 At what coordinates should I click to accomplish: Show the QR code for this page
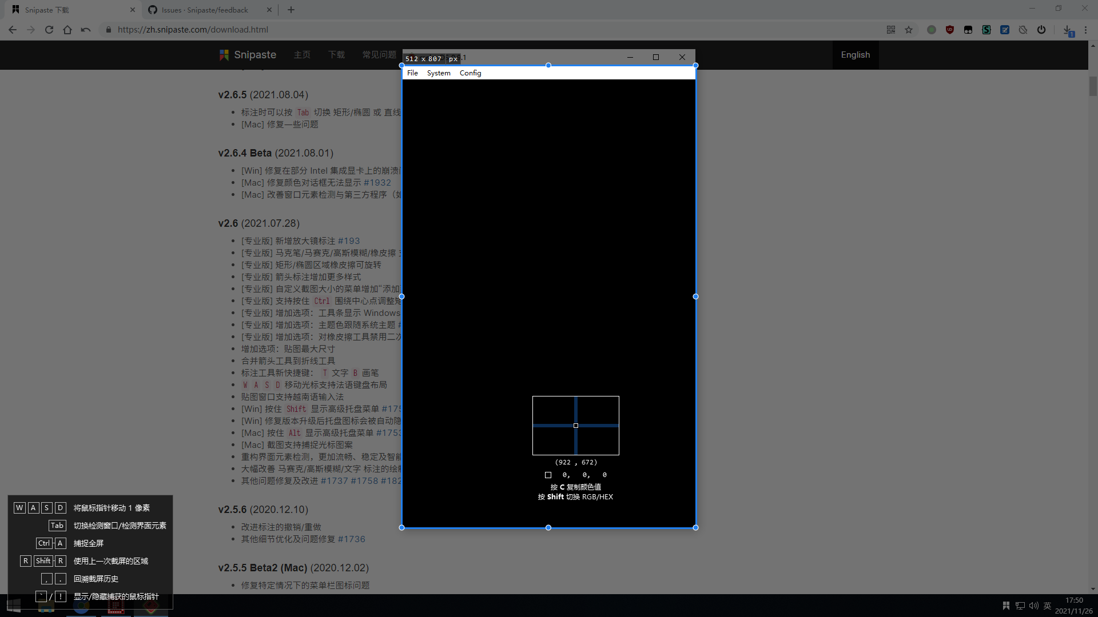(x=890, y=30)
